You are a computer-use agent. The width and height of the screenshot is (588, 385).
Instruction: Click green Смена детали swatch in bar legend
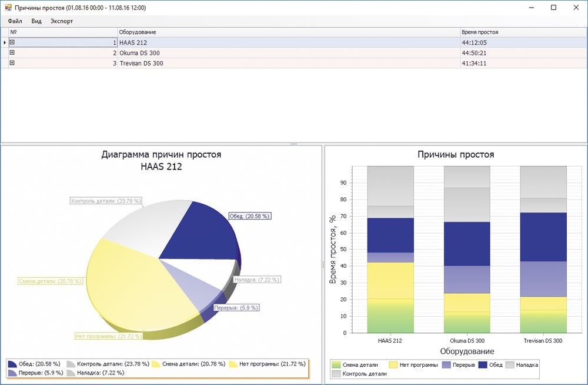click(x=336, y=365)
